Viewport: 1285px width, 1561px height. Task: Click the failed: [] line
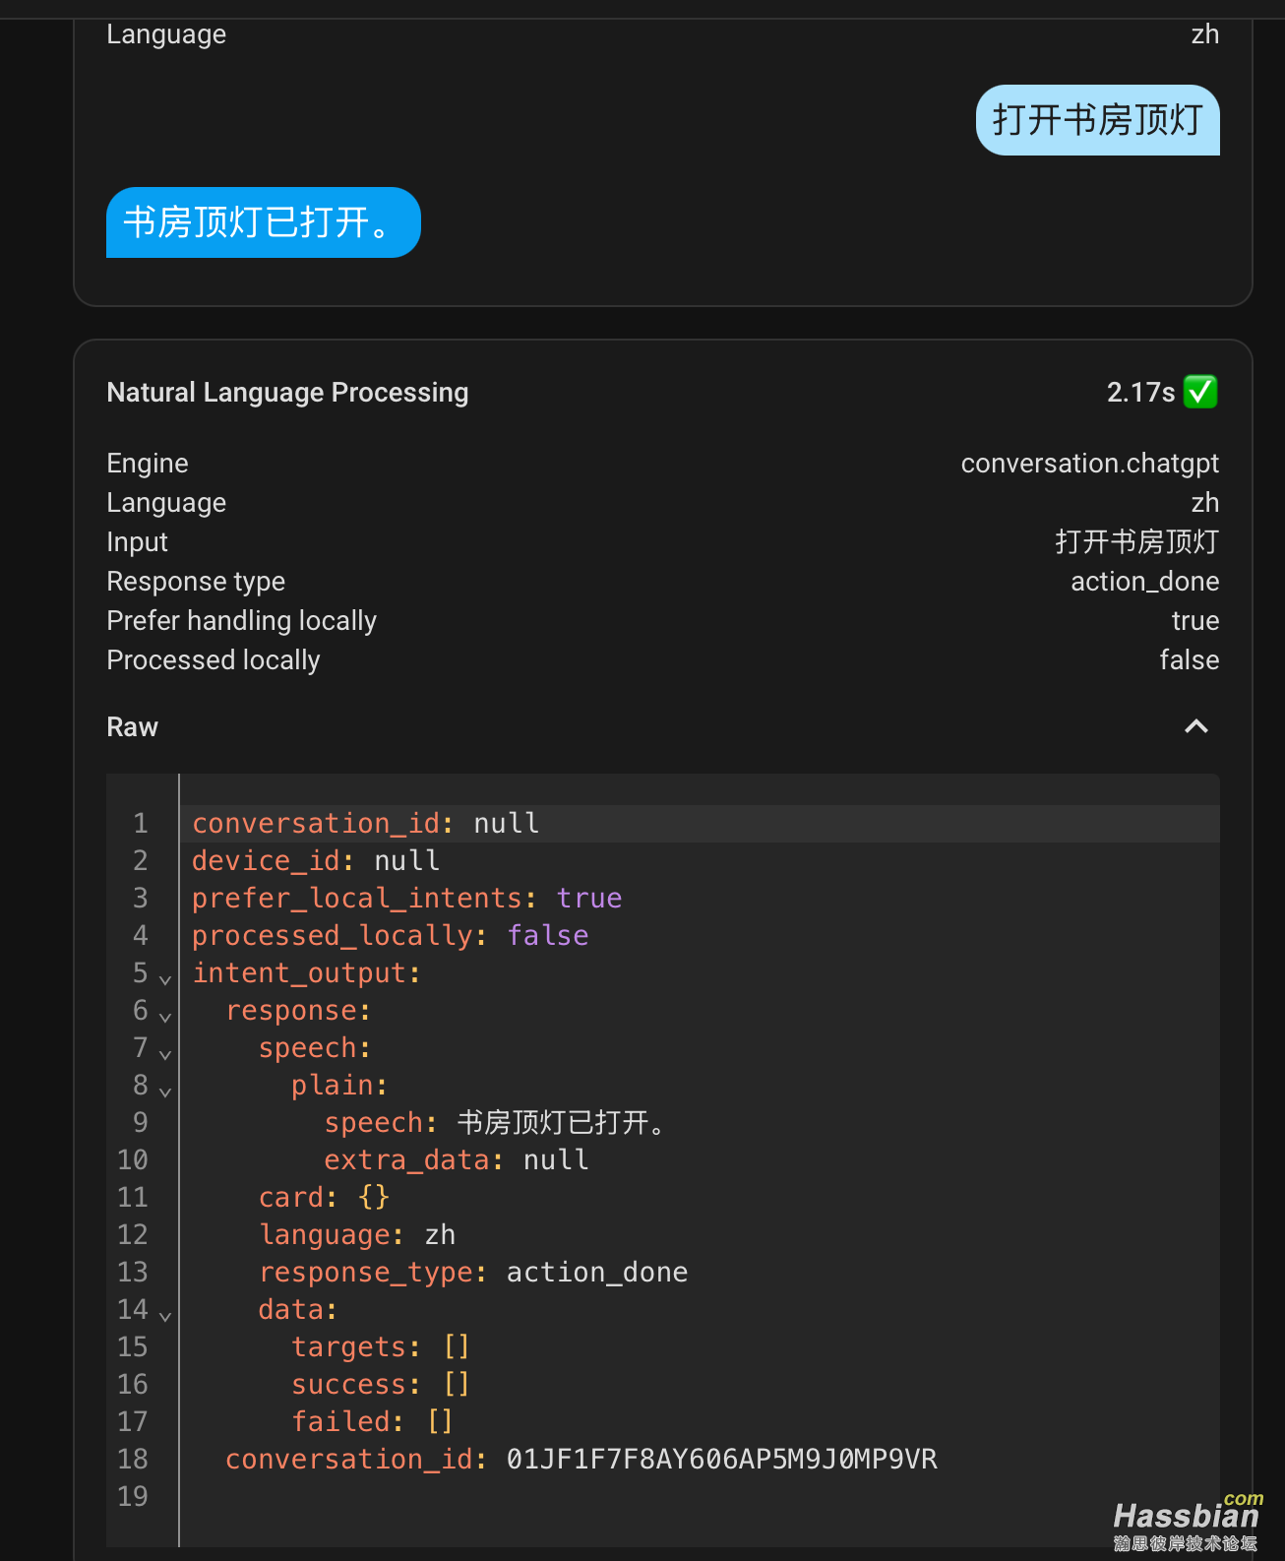tap(373, 1421)
